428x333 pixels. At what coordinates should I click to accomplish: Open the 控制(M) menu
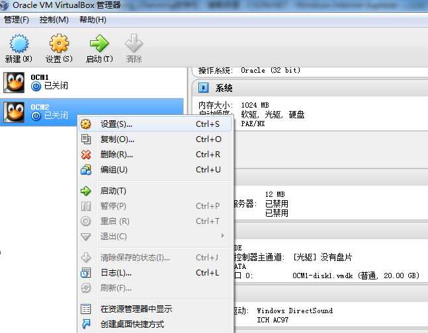54,20
